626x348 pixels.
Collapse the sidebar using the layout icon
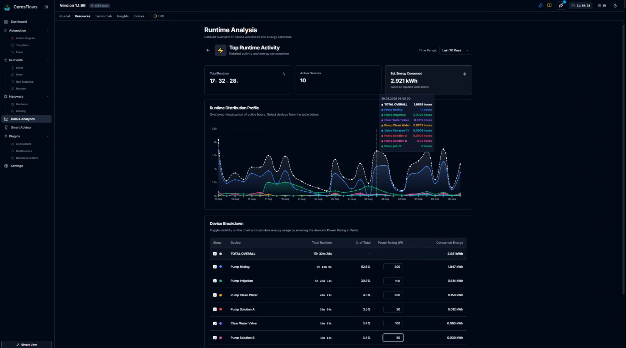click(46, 7)
